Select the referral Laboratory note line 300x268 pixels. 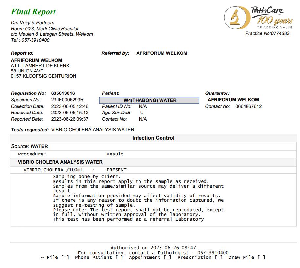(128, 219)
